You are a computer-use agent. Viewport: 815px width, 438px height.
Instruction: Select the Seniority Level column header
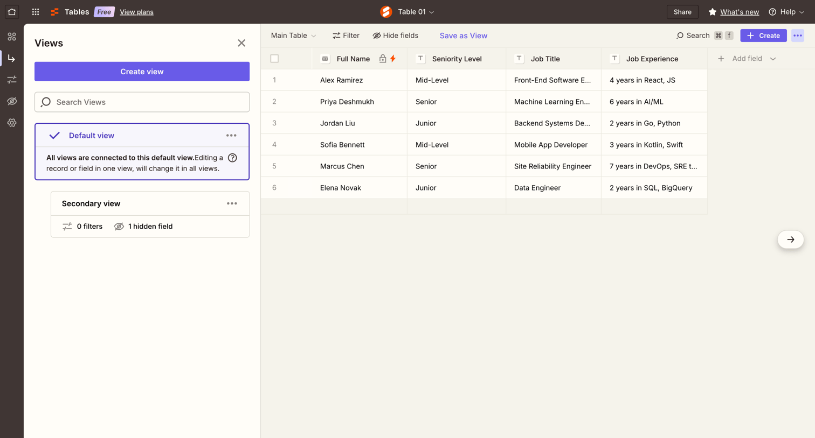tap(457, 59)
